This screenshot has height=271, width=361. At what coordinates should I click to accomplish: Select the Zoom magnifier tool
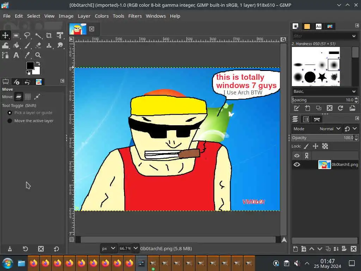click(x=38, y=55)
